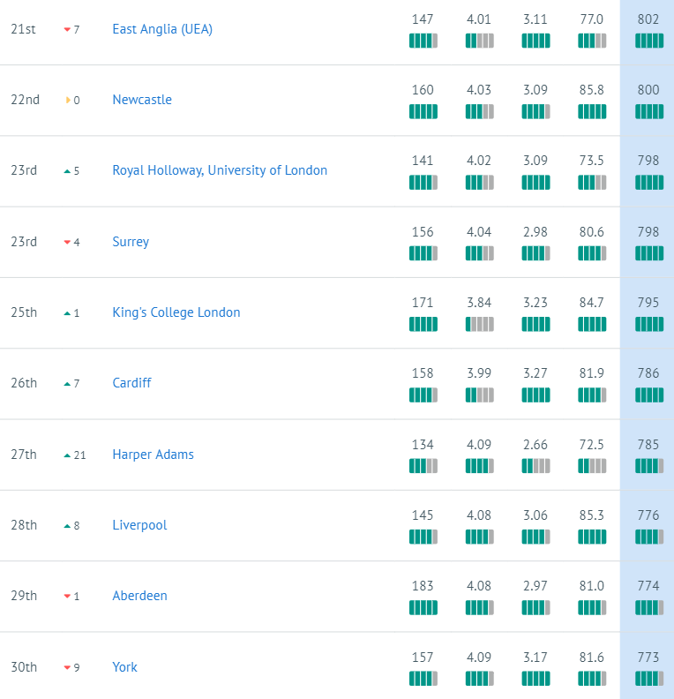Open the York university link
This screenshot has width=674, height=699.
click(124, 667)
